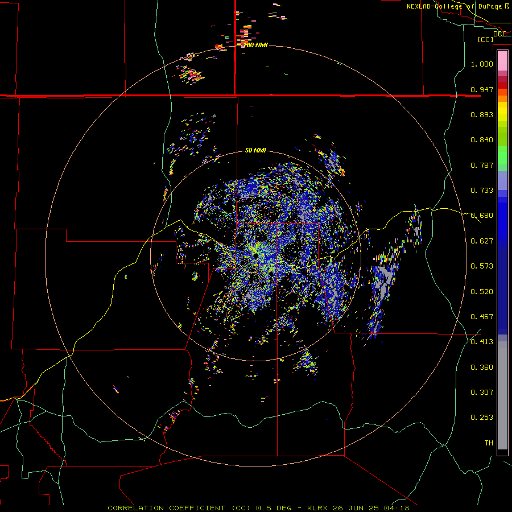Pick the 0.840 scale label

[x=482, y=140]
